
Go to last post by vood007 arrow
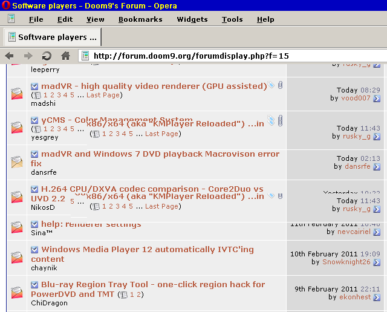(x=377, y=99)
